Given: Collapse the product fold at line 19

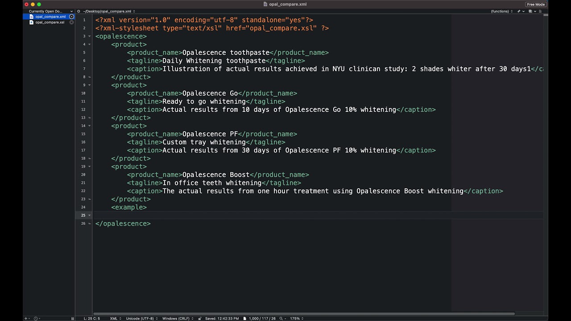Looking at the screenshot, I should click(89, 167).
